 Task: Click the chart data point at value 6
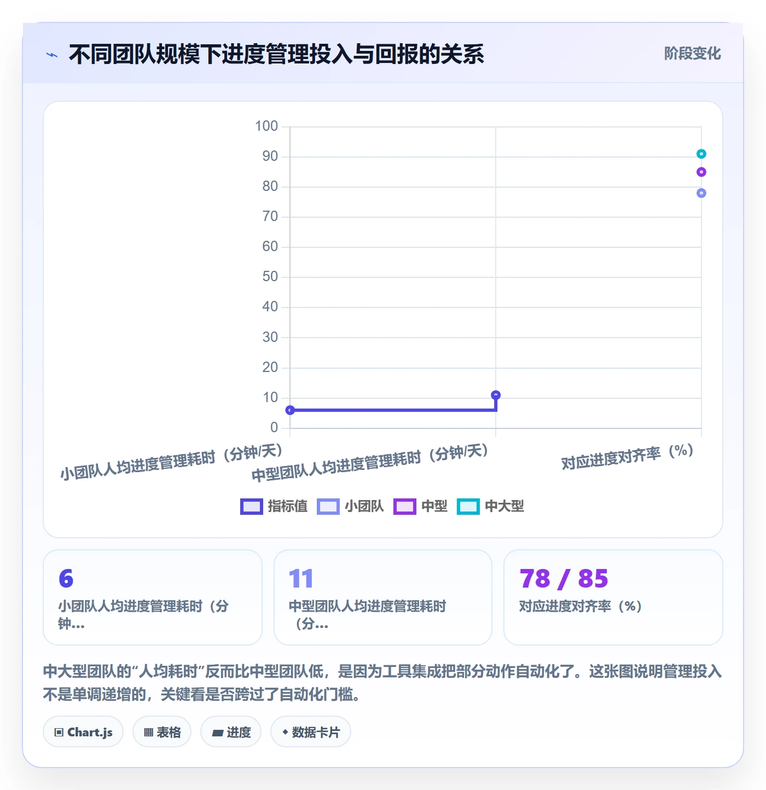291,410
